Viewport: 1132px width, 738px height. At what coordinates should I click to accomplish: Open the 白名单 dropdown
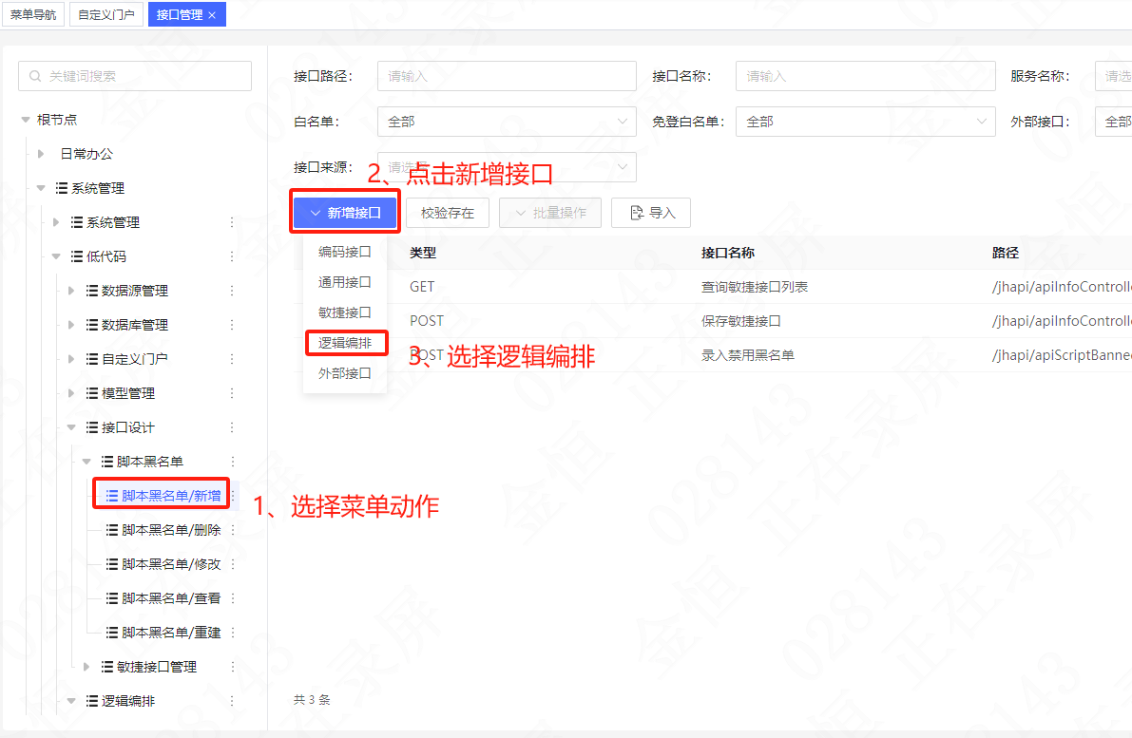point(507,122)
